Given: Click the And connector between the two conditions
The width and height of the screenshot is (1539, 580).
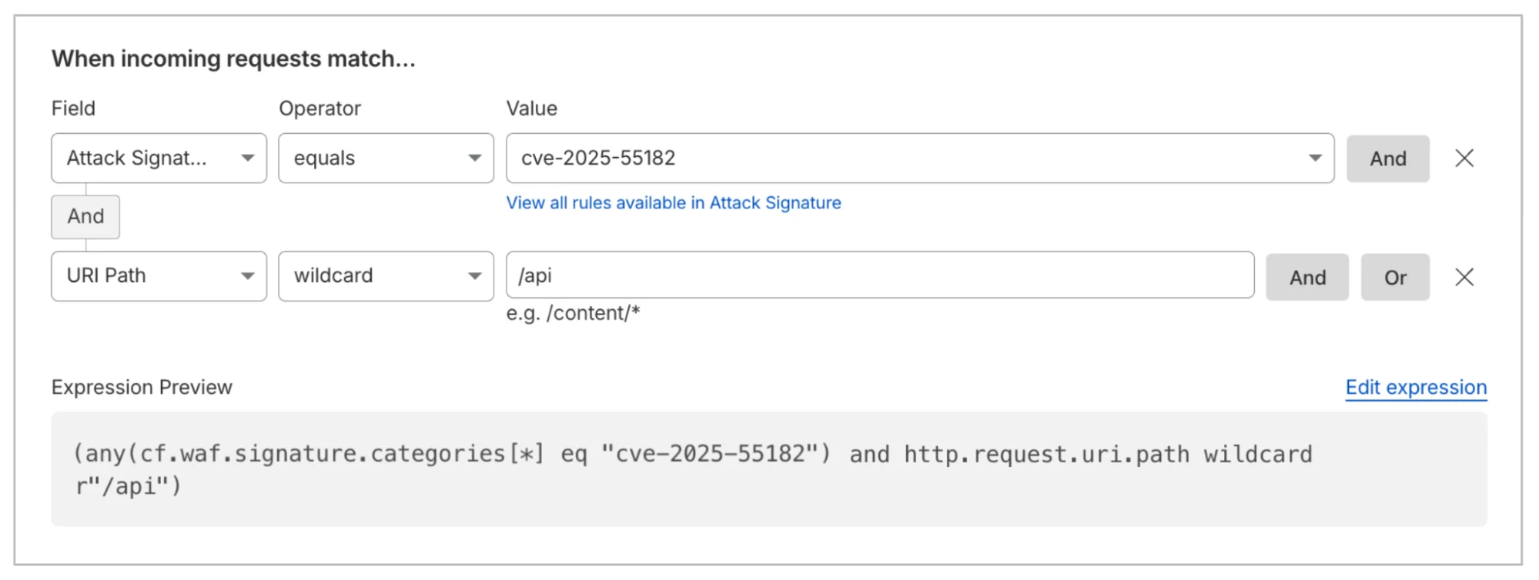Looking at the screenshot, I should point(85,217).
